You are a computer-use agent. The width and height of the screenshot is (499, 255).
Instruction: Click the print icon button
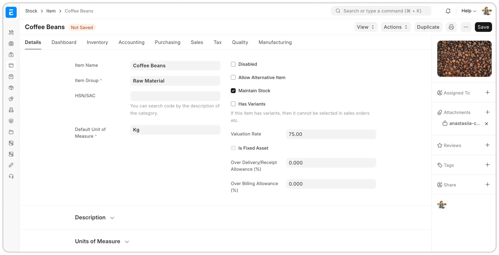pos(451,27)
